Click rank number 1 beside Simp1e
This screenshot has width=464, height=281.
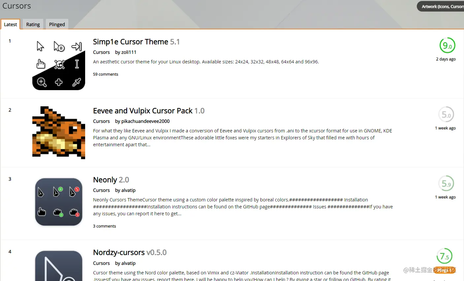tap(10, 41)
